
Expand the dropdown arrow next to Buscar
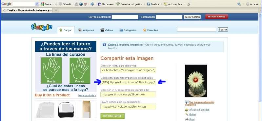click(53, 4)
